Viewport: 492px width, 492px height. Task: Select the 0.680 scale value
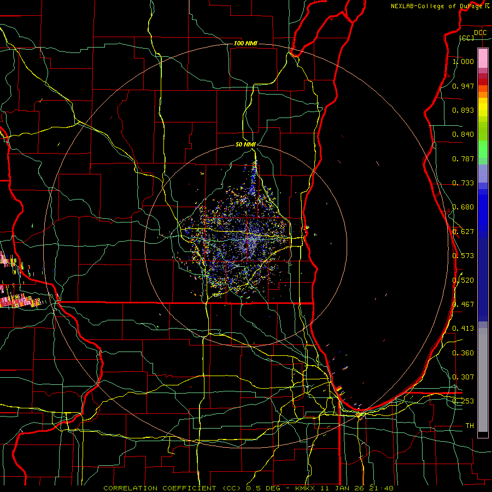[x=463, y=207]
